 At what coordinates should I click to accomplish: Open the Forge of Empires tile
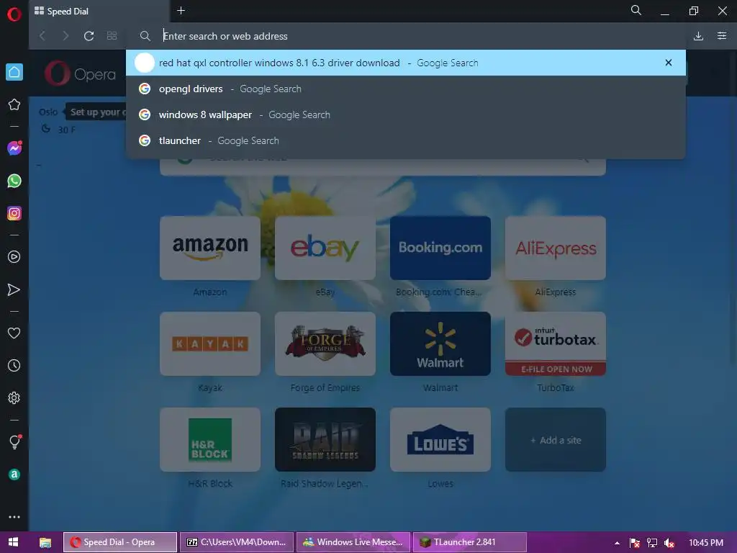point(325,343)
